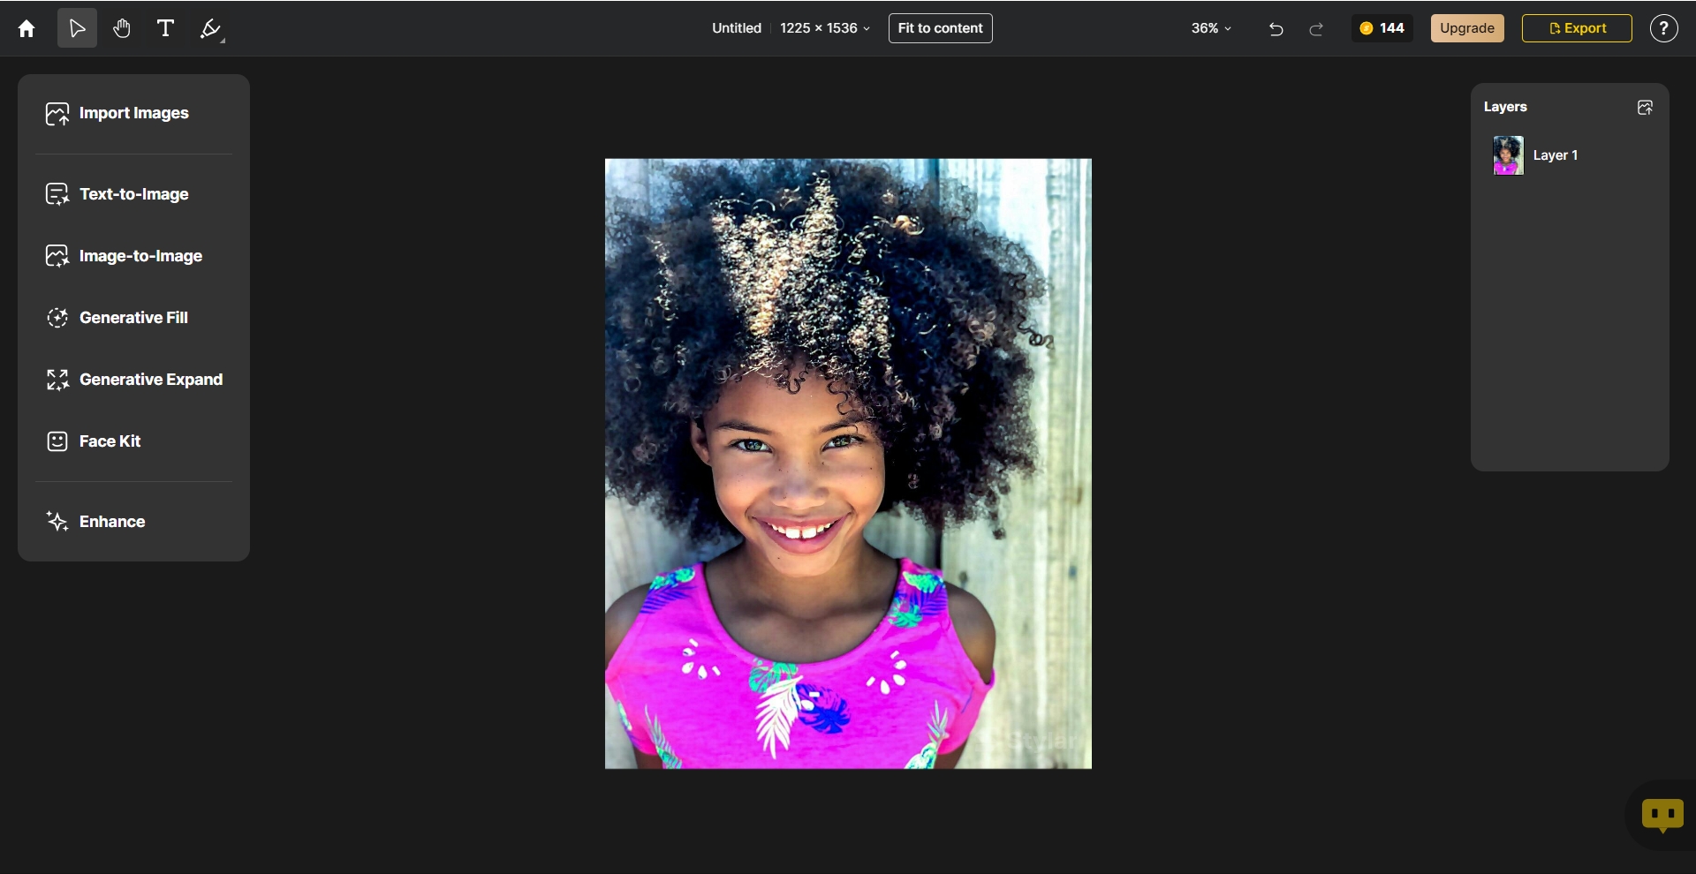This screenshot has height=874, width=1696.
Task: Undo the last action
Action: point(1276,28)
